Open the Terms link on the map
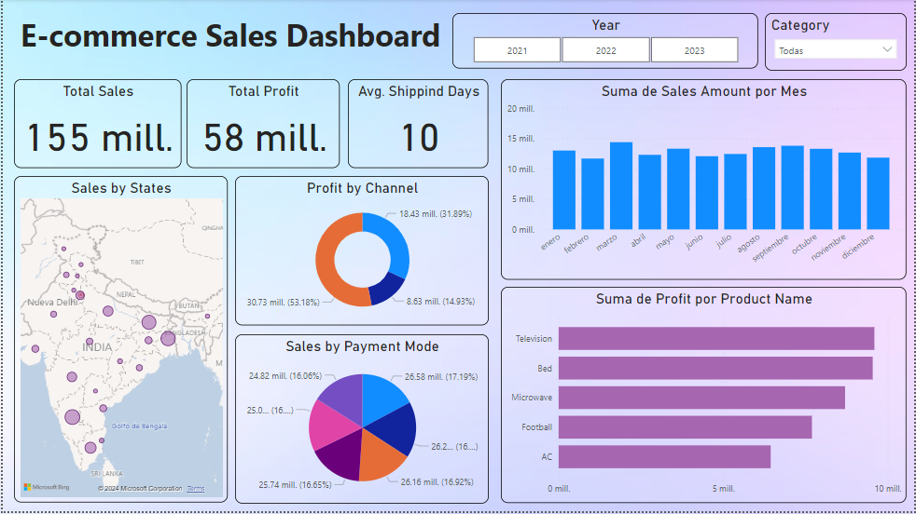This screenshot has width=916, height=514. pyautogui.click(x=196, y=488)
